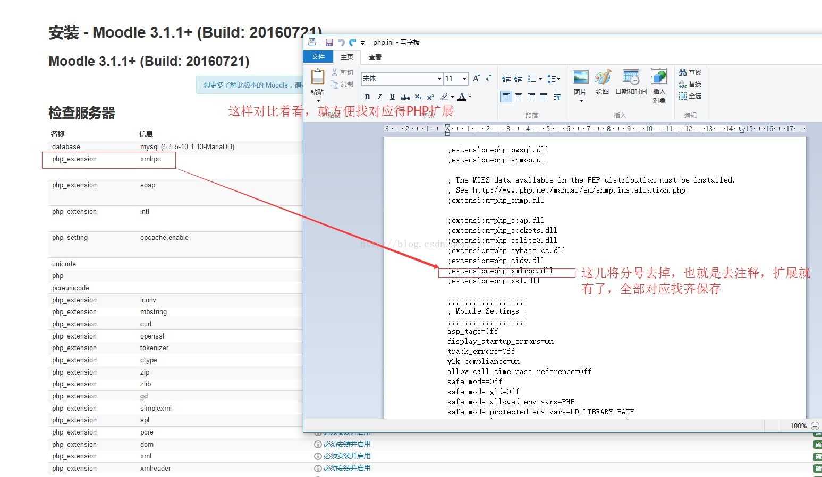Open Customize Quick Access Toolbar arrow
The height and width of the screenshot is (477, 822).
(x=363, y=42)
